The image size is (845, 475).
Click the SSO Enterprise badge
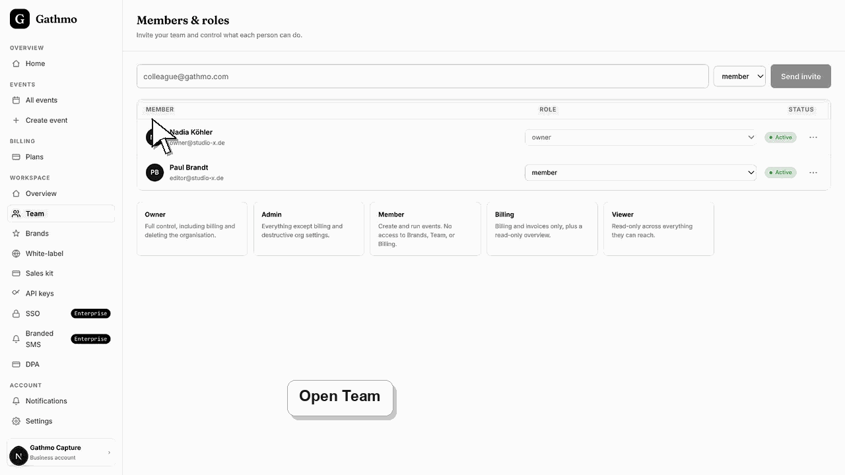click(x=90, y=313)
